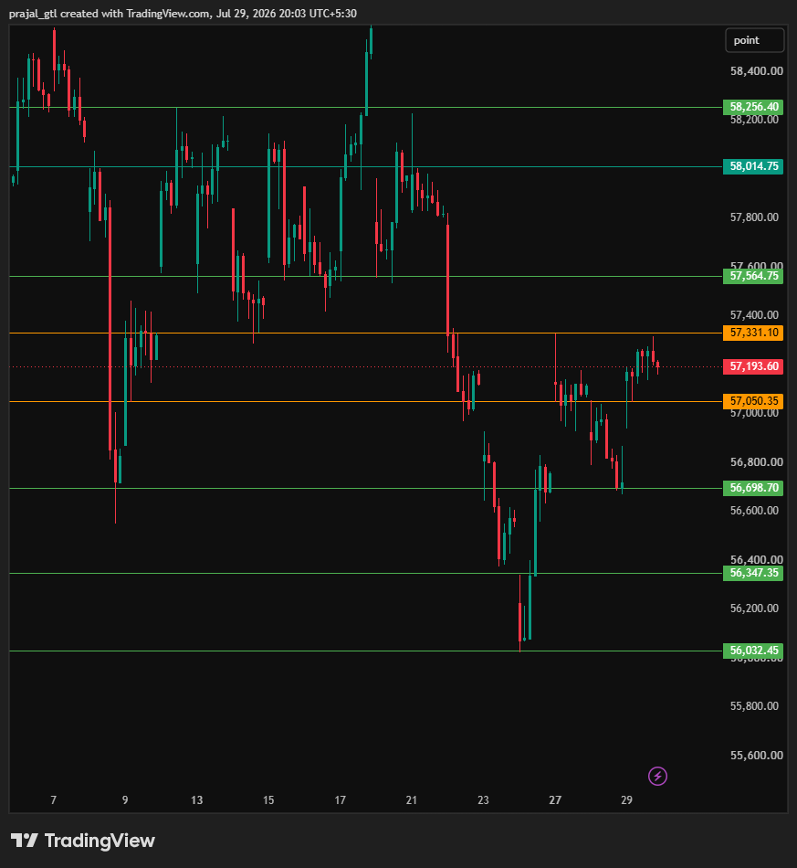The width and height of the screenshot is (797, 868).
Task: Click the 58,400.00 price axis value
Action: pos(757,71)
